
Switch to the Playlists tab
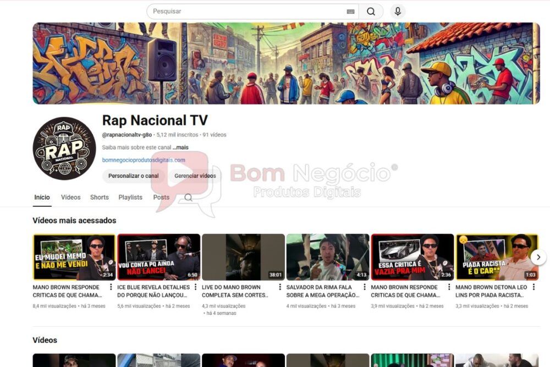(x=130, y=197)
